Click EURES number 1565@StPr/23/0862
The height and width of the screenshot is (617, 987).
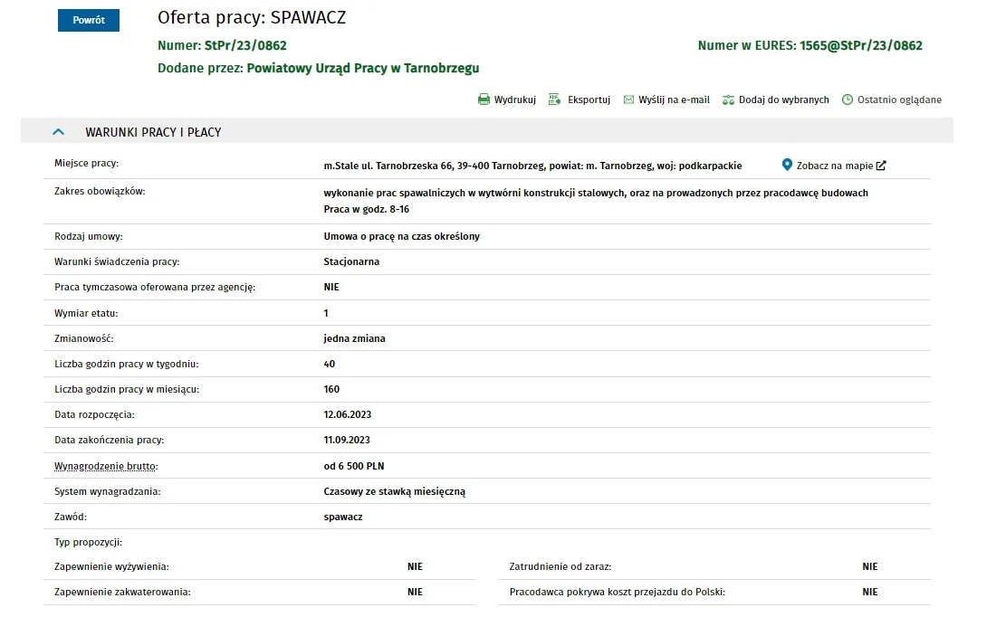(861, 45)
